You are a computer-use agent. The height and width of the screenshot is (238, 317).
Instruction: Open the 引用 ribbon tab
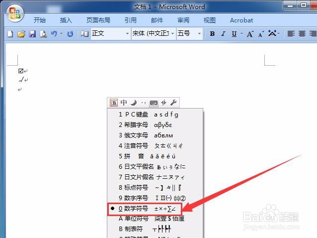coord(130,20)
